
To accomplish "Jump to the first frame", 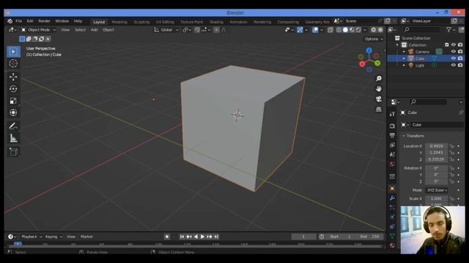I will pos(182,237).
